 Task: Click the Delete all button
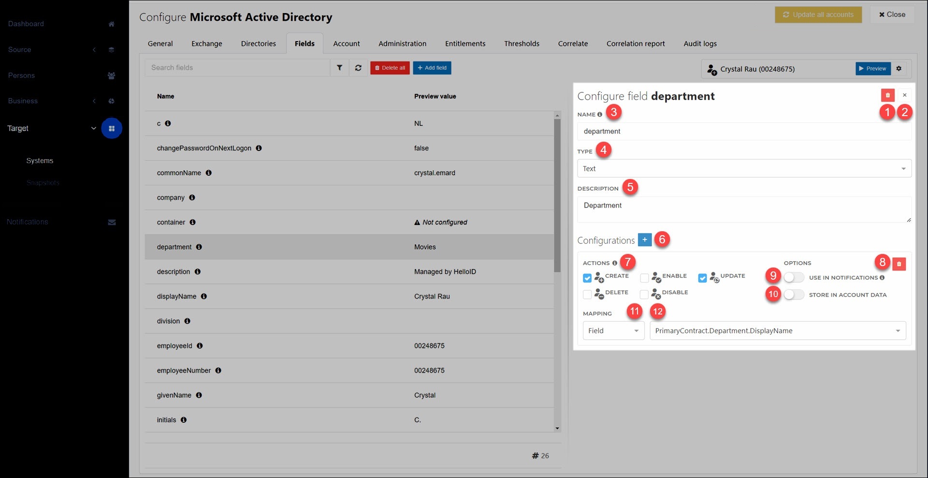click(x=390, y=68)
